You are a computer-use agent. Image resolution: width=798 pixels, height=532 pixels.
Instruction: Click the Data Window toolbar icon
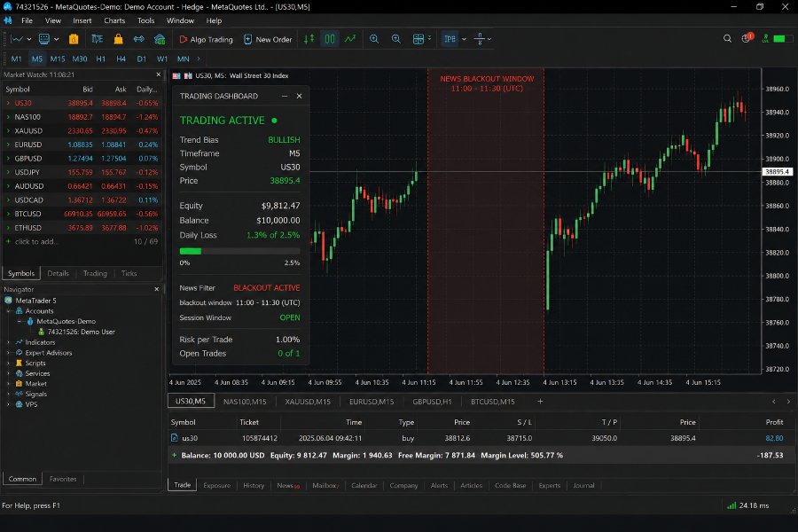tap(98, 39)
